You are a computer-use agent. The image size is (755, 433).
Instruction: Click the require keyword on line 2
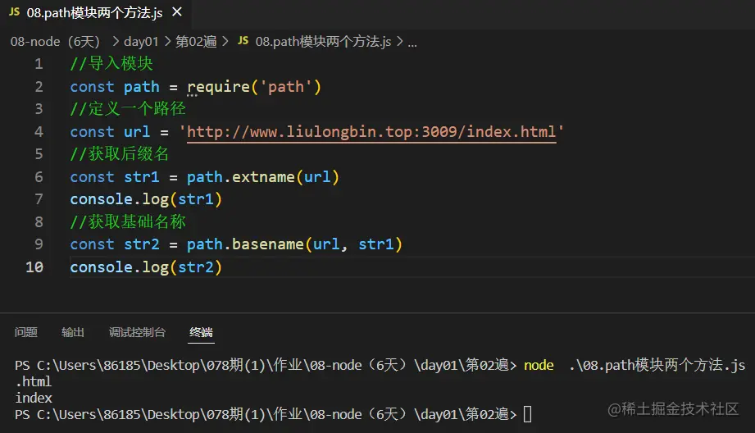pyautogui.click(x=218, y=87)
